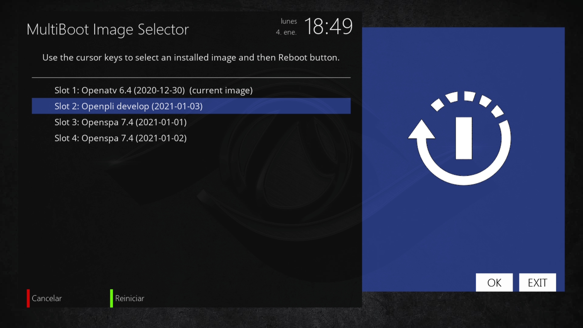Select highlighted Slot 2 Openpli develop
Image resolution: width=583 pixels, height=328 pixels.
click(x=128, y=106)
